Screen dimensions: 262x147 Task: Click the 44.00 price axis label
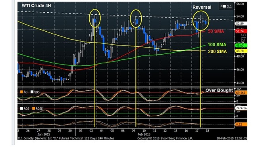coord(240,83)
